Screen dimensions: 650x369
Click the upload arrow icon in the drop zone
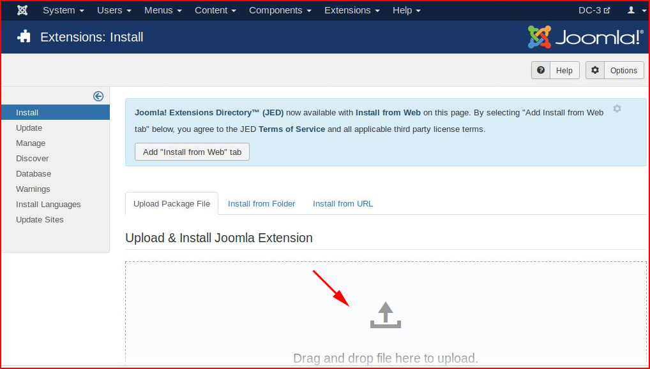tap(386, 315)
